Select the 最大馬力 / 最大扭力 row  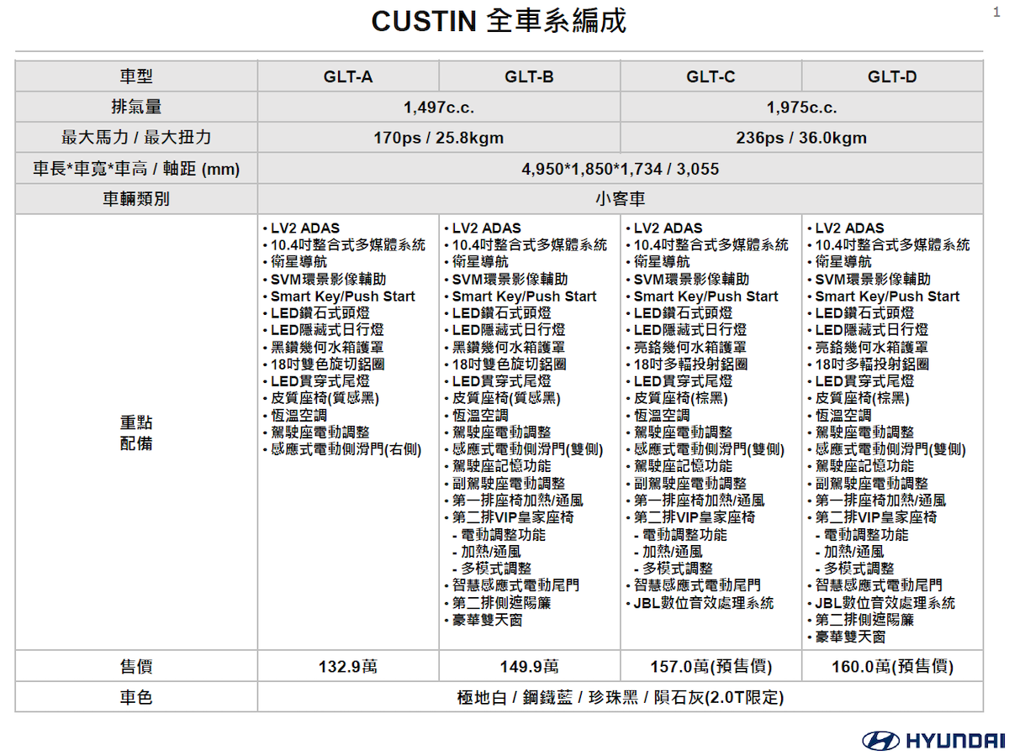135,137
